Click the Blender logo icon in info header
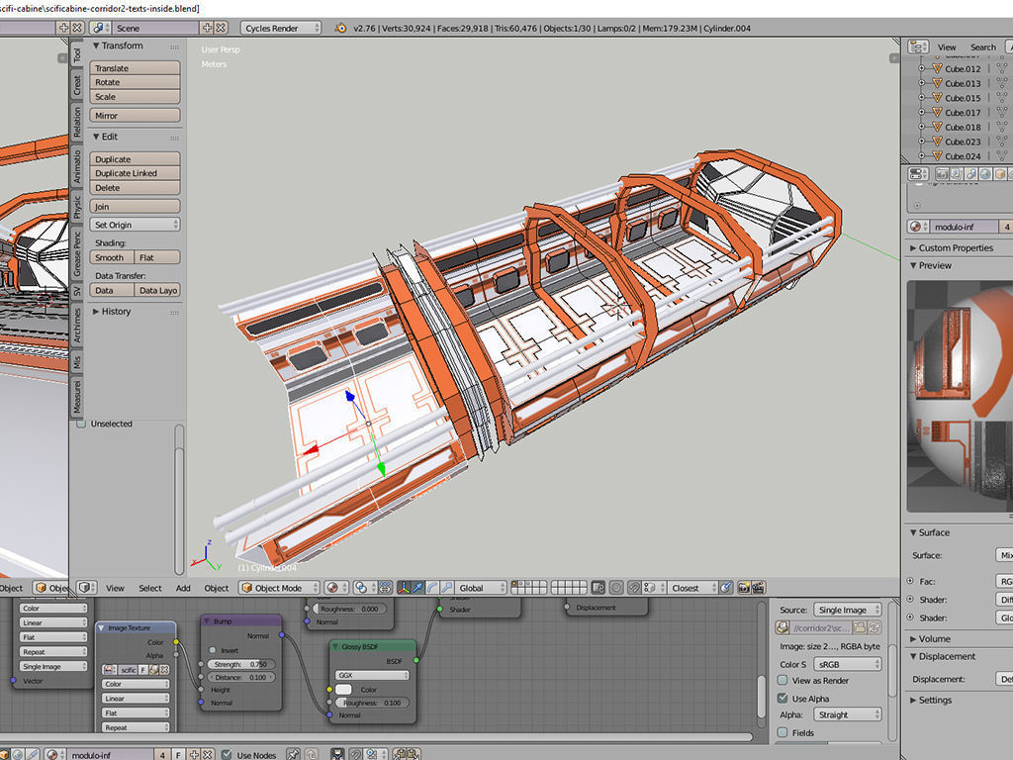 pos(340,28)
